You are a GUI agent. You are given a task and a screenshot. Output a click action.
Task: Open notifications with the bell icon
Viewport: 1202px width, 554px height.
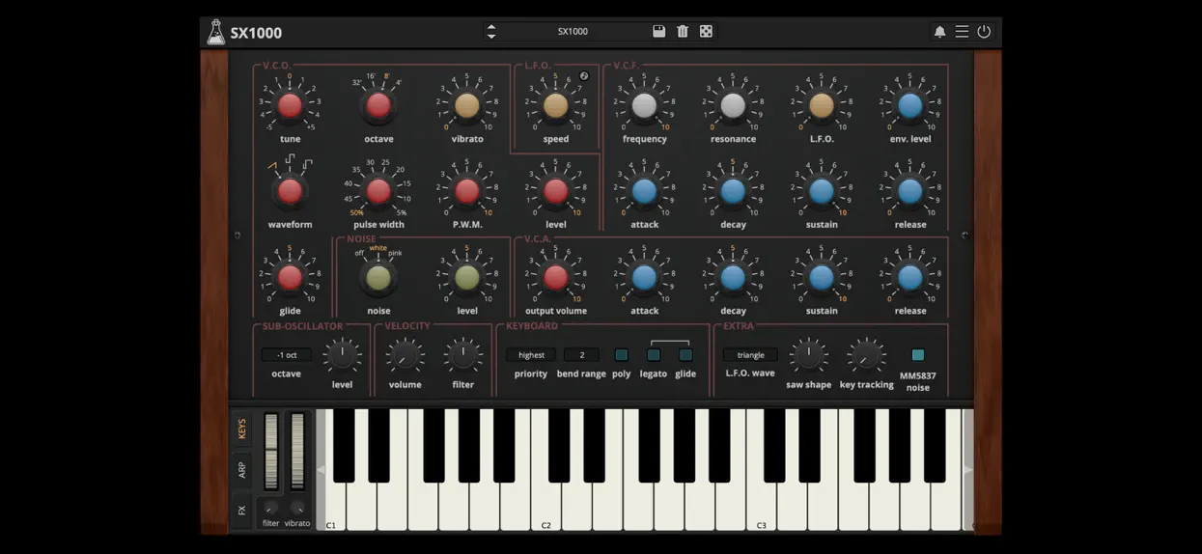(x=939, y=32)
